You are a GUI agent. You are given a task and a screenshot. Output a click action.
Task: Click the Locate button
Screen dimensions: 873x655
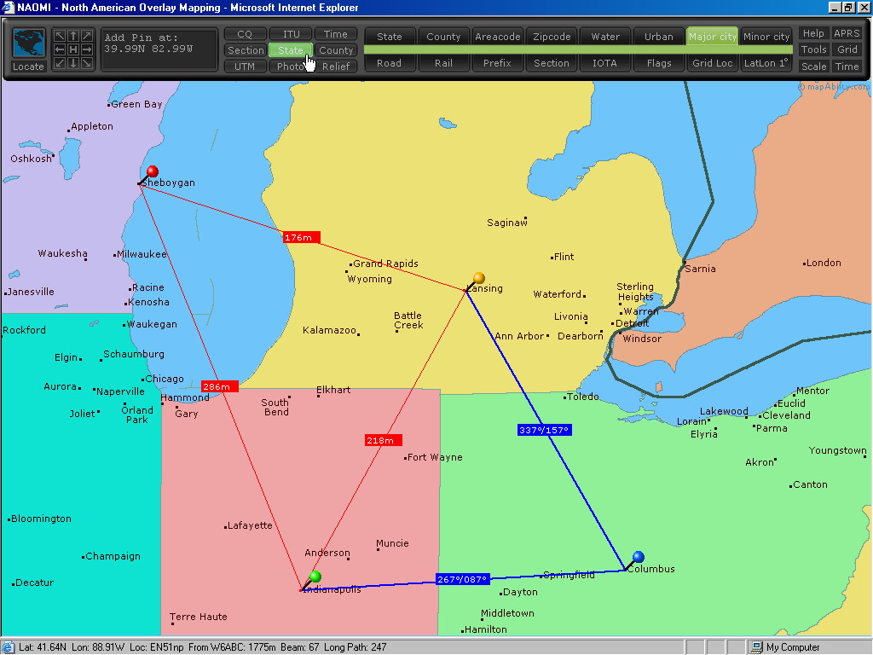(x=28, y=67)
